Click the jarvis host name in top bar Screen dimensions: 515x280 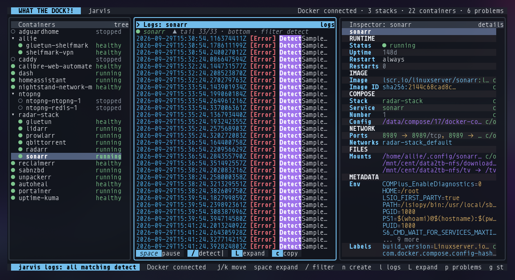[x=99, y=11]
